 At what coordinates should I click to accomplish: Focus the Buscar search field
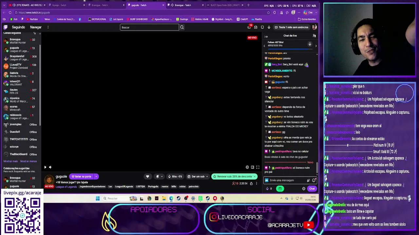[149, 27]
